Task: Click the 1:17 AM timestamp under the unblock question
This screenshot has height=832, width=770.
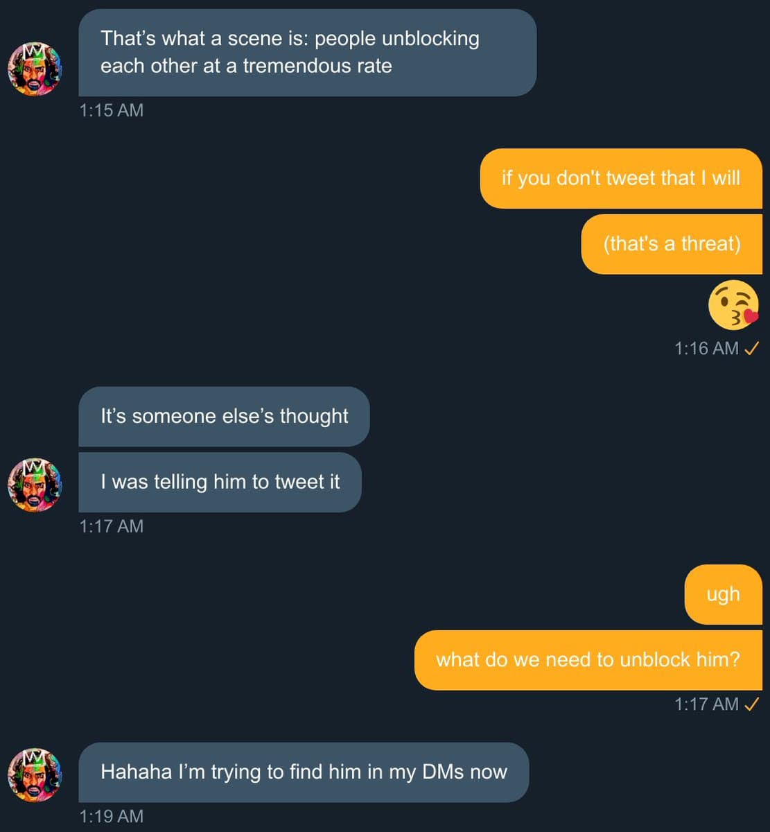Action: point(706,704)
